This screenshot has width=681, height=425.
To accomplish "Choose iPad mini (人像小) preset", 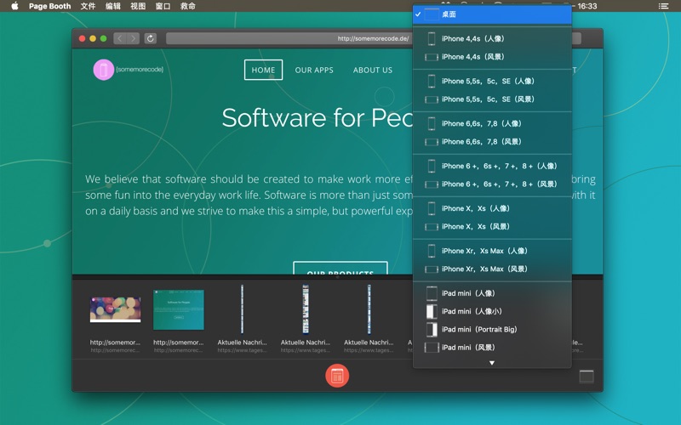I will [492, 311].
